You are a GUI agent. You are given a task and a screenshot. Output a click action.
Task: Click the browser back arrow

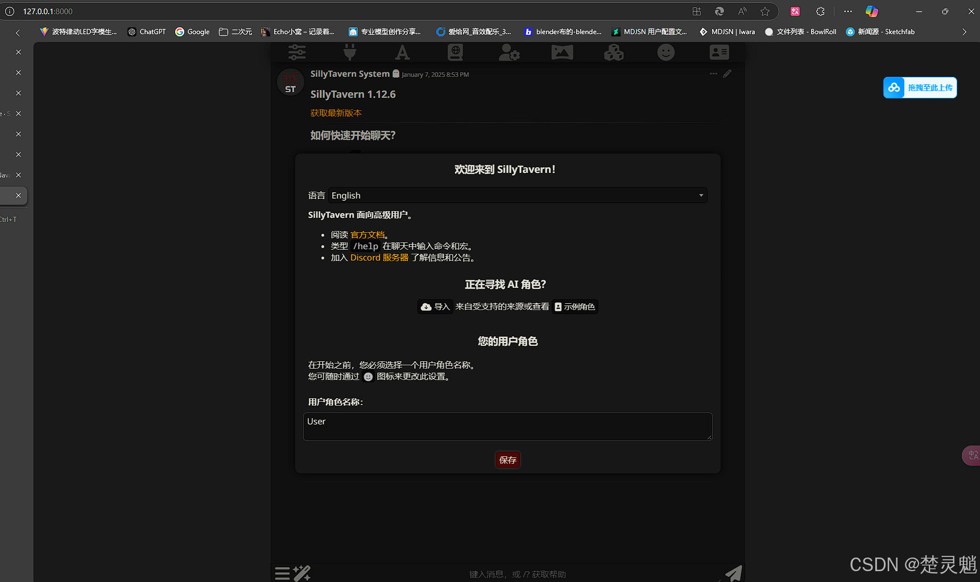pos(18,32)
